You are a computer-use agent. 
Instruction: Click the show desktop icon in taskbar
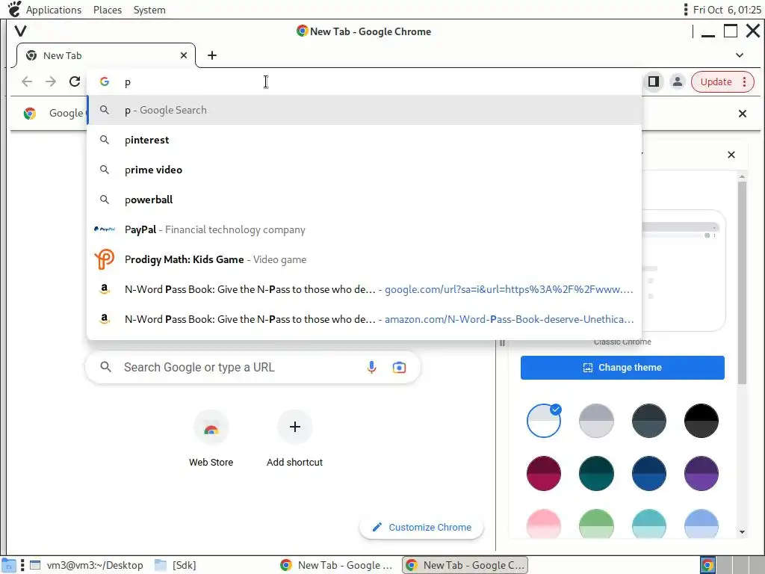(x=9, y=565)
